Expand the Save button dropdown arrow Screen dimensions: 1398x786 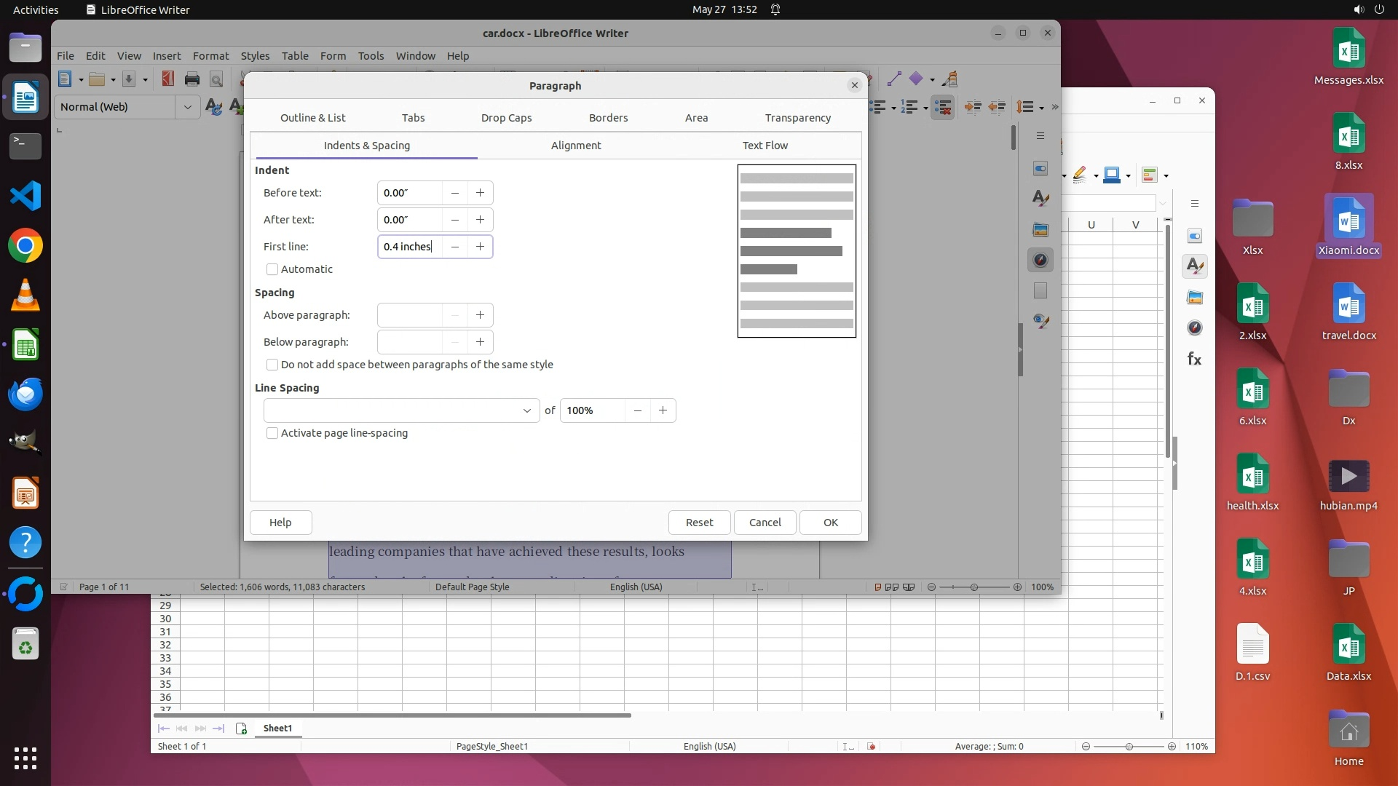coord(145,79)
